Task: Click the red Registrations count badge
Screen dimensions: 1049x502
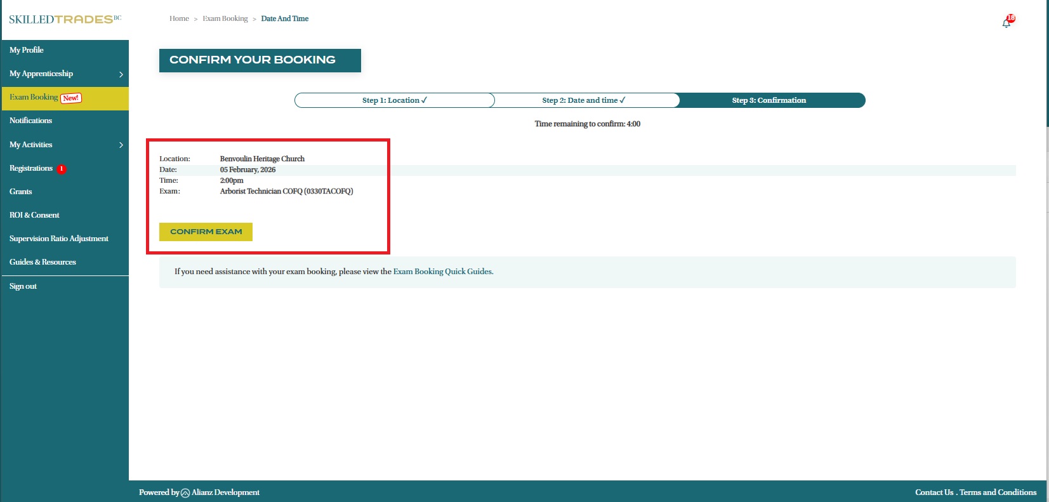Action: 62,169
